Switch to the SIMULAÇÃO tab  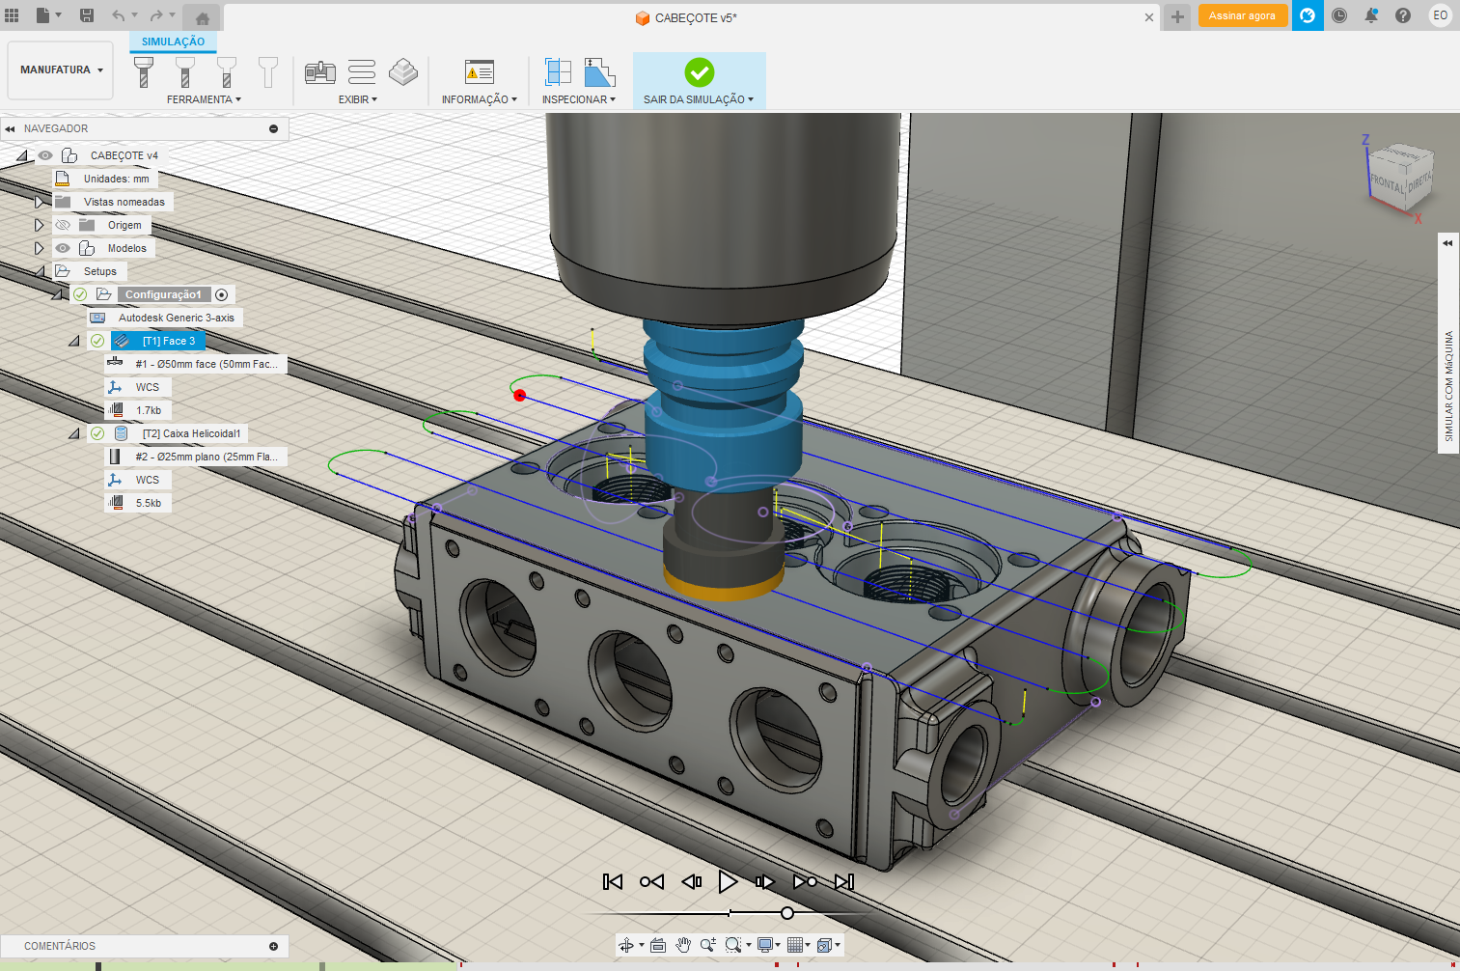pyautogui.click(x=173, y=42)
